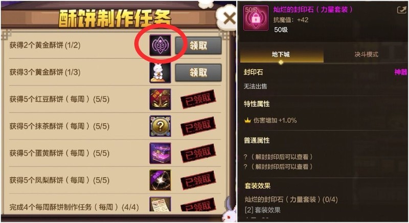Switch to the 地下城 tab
Screen dimensions: 409x223
point(282,54)
